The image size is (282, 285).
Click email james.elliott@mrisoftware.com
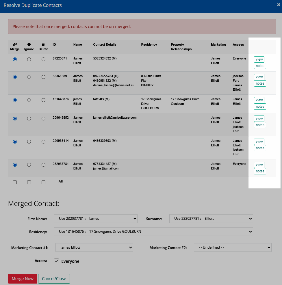pos(115,118)
